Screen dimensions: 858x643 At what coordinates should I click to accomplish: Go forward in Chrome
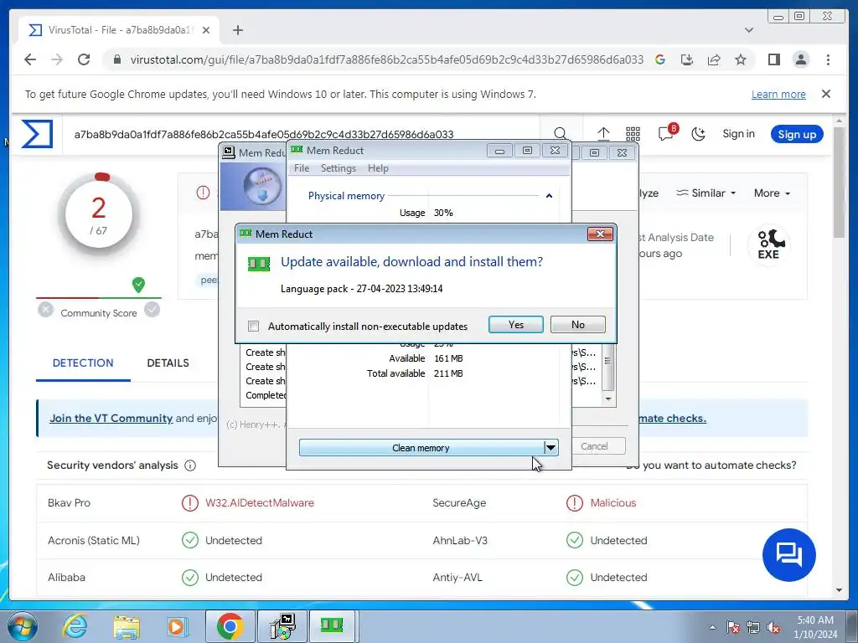57,59
